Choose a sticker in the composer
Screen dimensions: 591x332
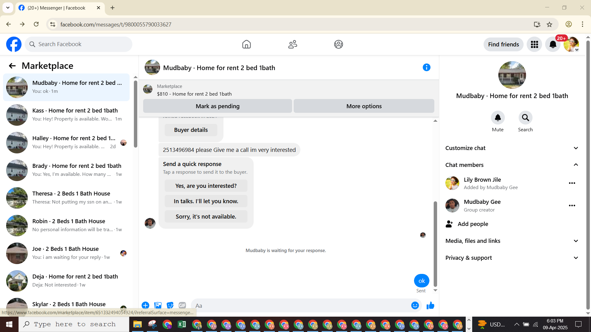pyautogui.click(x=170, y=305)
